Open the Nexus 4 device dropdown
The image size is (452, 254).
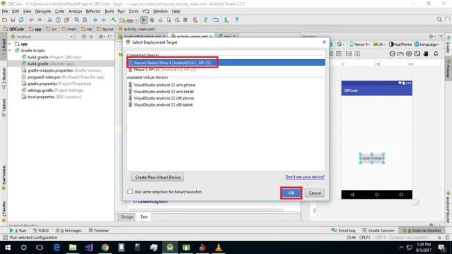(360, 44)
